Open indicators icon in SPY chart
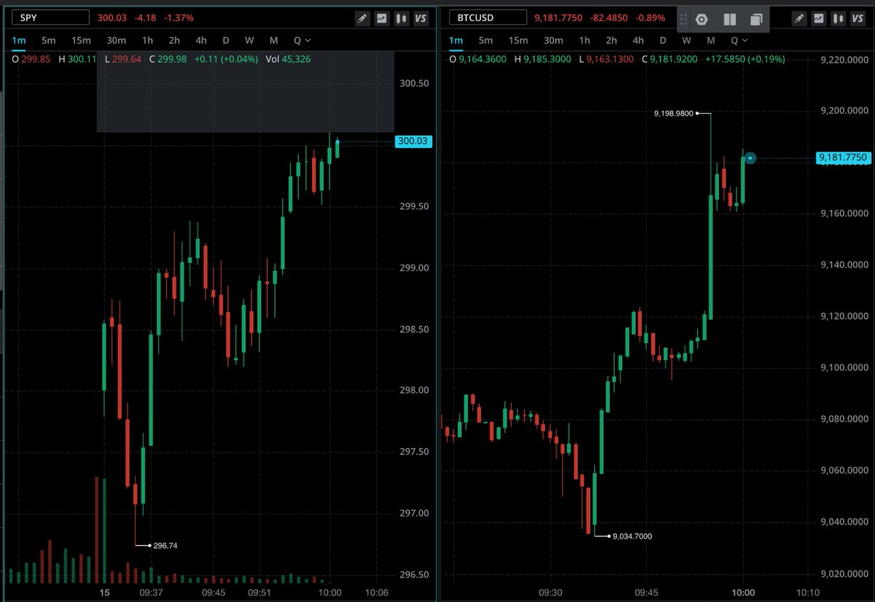 tap(381, 17)
